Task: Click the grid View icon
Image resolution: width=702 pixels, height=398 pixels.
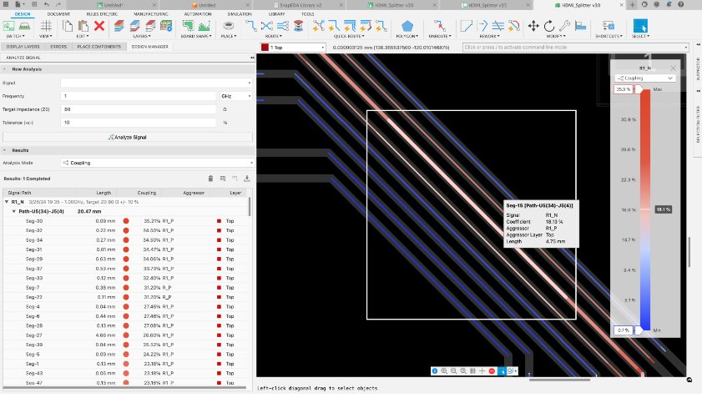Action: click(45, 26)
